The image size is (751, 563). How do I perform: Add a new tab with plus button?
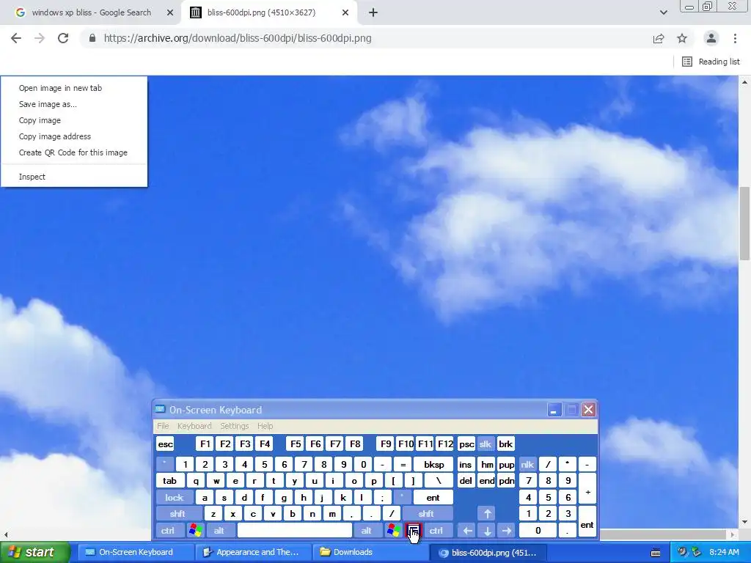373,12
